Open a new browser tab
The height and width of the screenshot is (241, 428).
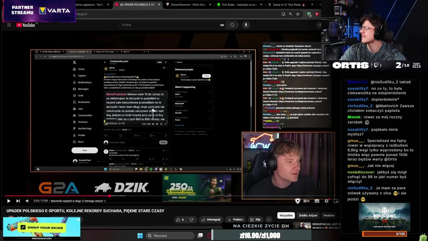click(320, 5)
